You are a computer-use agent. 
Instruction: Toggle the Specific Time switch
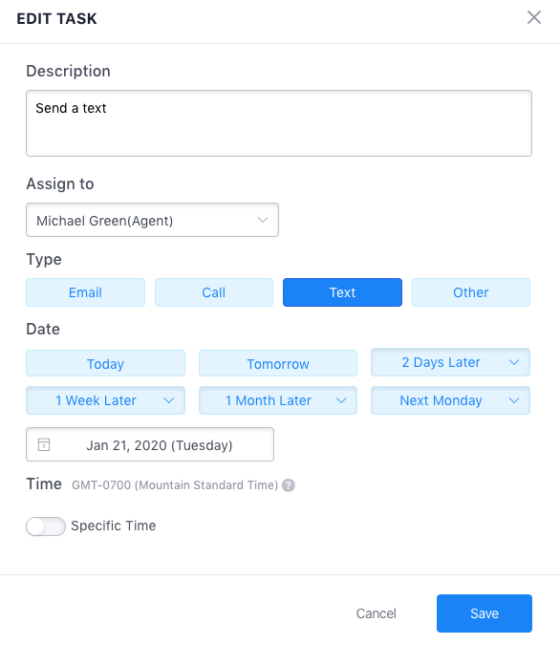tap(46, 527)
